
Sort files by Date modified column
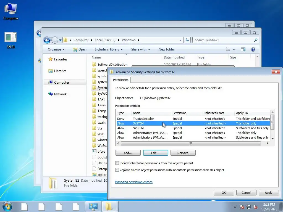coord(174,57)
